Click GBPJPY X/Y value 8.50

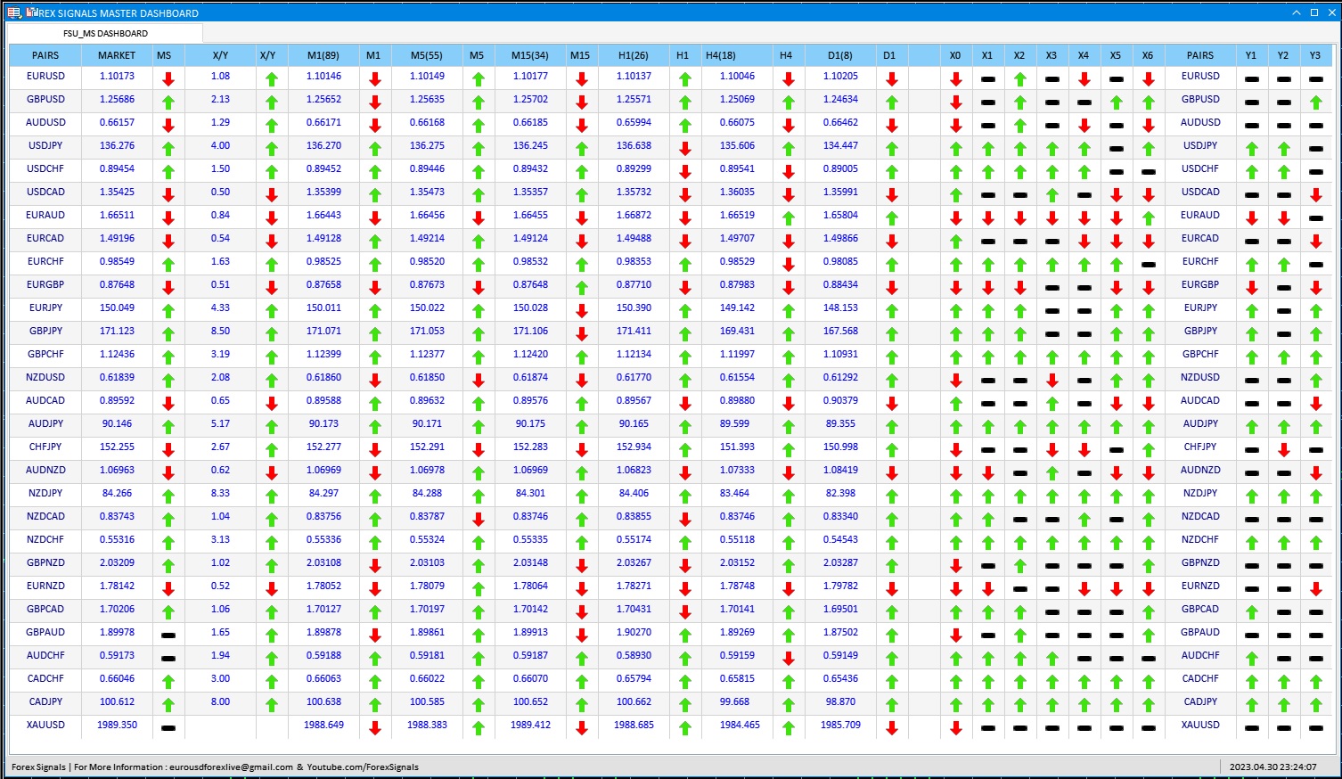coord(220,332)
